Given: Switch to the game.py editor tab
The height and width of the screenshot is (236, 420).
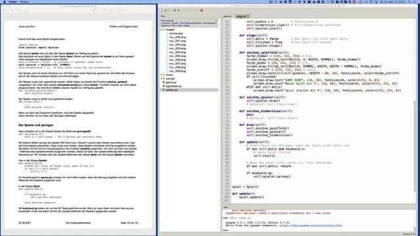Looking at the screenshot, I should coord(228,16).
